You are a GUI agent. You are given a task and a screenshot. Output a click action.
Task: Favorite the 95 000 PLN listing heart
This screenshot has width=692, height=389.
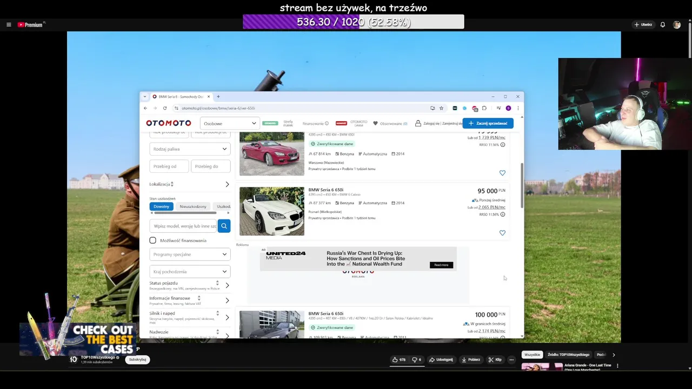click(502, 233)
